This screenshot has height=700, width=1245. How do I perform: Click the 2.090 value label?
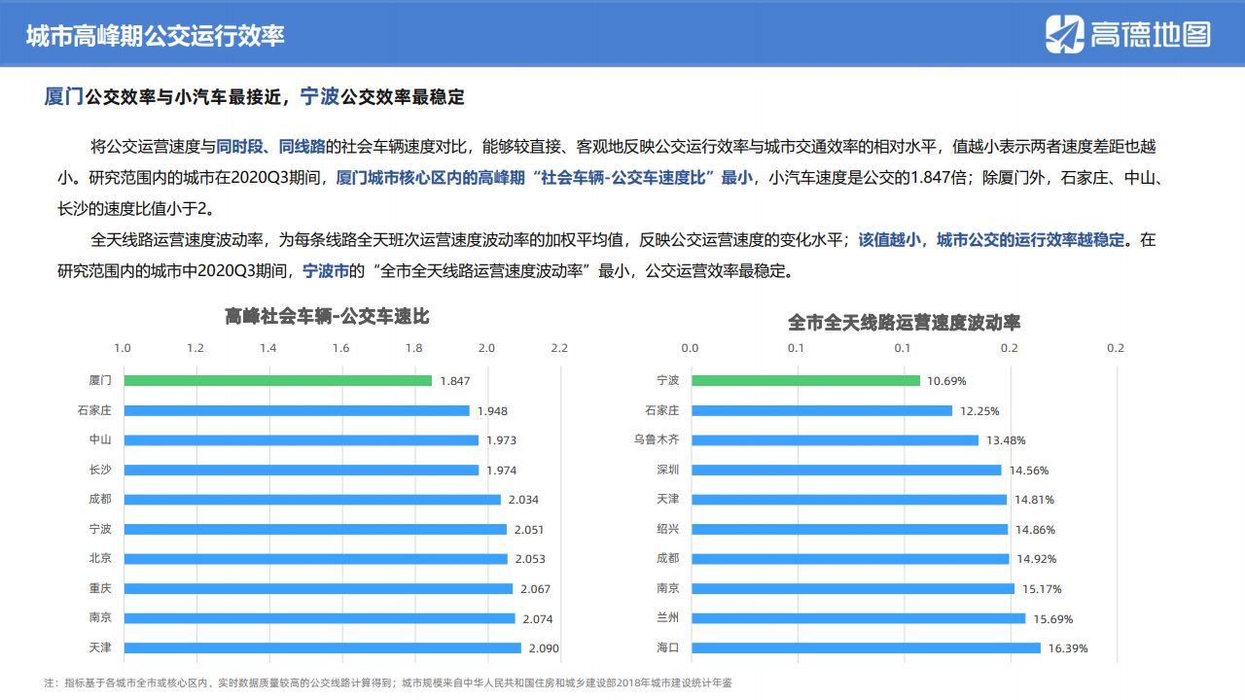coord(544,648)
